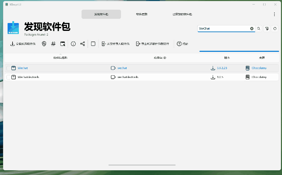This screenshot has height=175, width=282.
Task: Click package box icon in Wechatdevtools row
Action: tap(14, 77)
